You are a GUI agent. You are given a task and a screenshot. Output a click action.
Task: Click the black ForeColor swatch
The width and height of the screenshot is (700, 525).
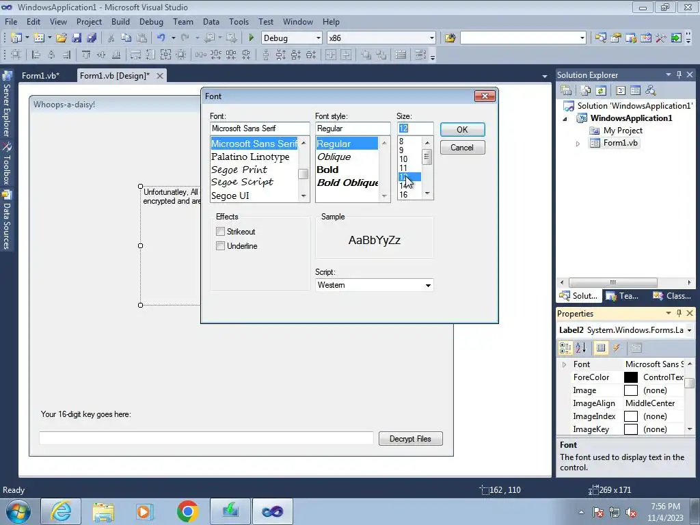coord(630,377)
